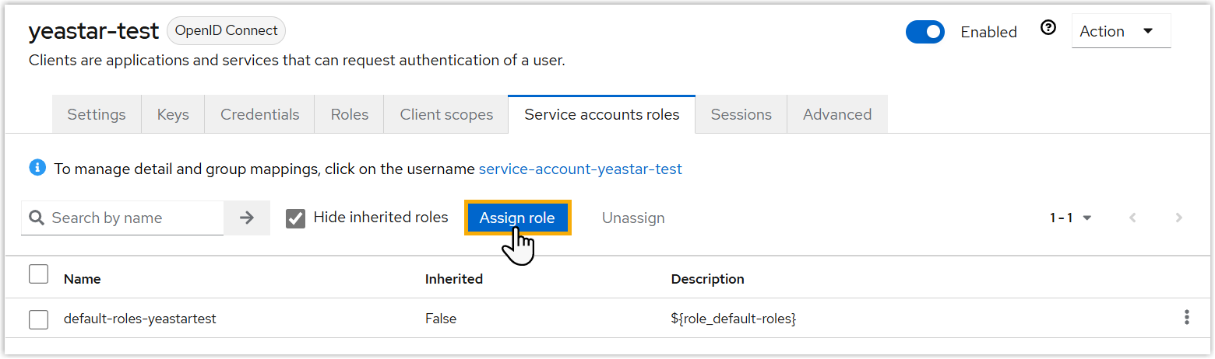Select all roles header checkbox

(38, 274)
